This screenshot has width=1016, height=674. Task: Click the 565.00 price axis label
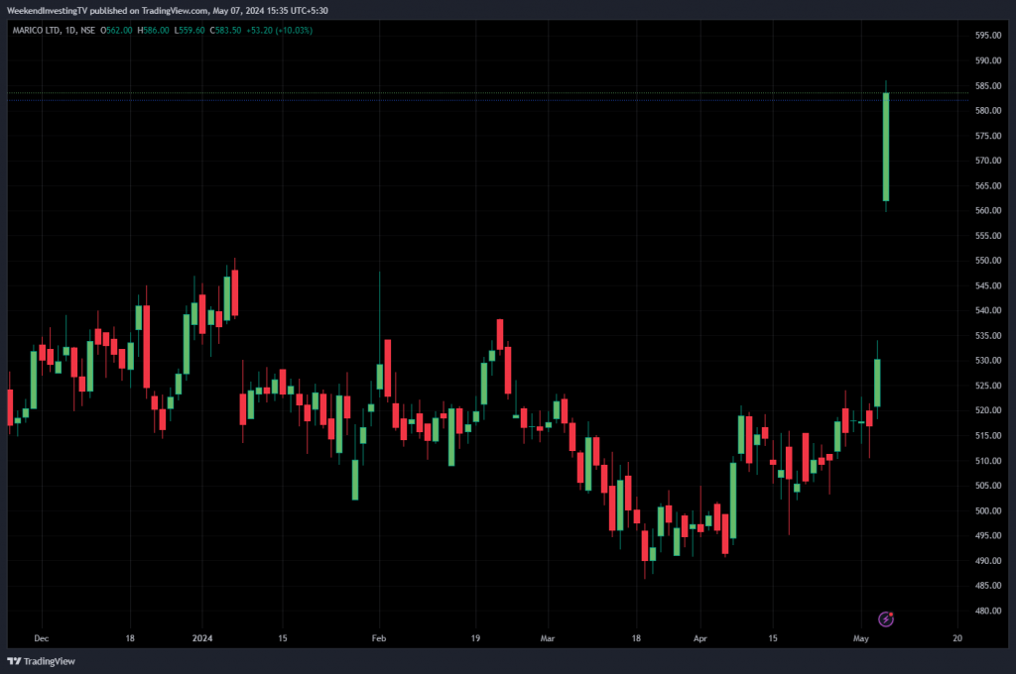click(987, 185)
